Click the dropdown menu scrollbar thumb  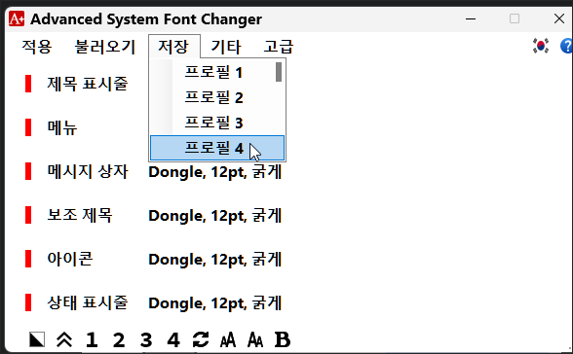[279, 72]
